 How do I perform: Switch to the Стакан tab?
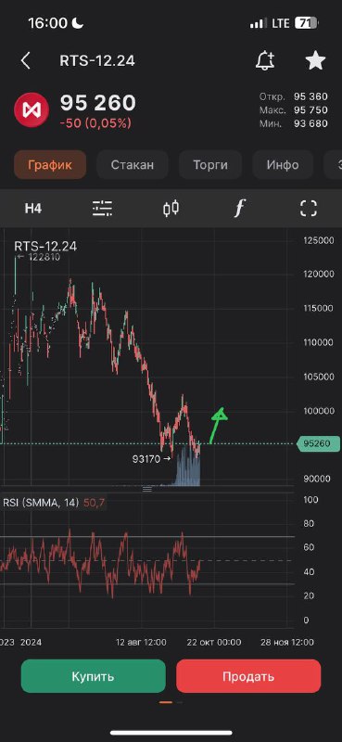click(133, 165)
